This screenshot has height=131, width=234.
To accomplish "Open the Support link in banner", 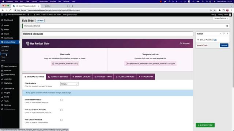I will (185, 43).
